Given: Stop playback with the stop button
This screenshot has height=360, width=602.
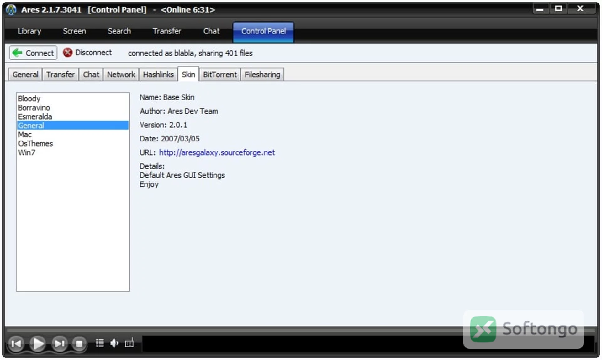Looking at the screenshot, I should pos(79,344).
